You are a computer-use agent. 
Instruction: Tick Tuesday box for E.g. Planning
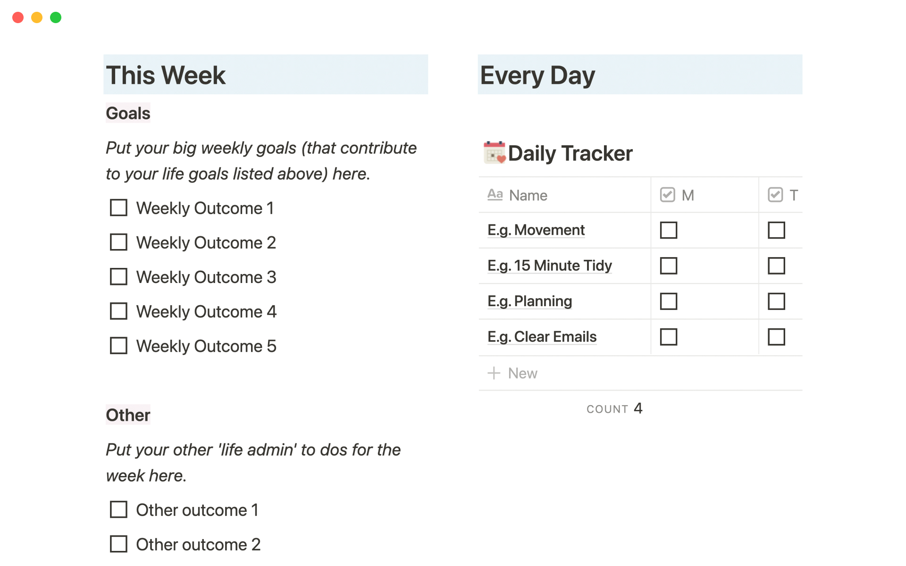click(776, 301)
